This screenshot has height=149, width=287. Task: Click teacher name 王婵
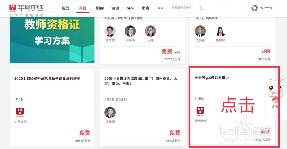click(150, 40)
